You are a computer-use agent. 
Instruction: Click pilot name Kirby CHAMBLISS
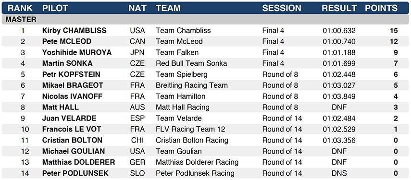[74, 31]
